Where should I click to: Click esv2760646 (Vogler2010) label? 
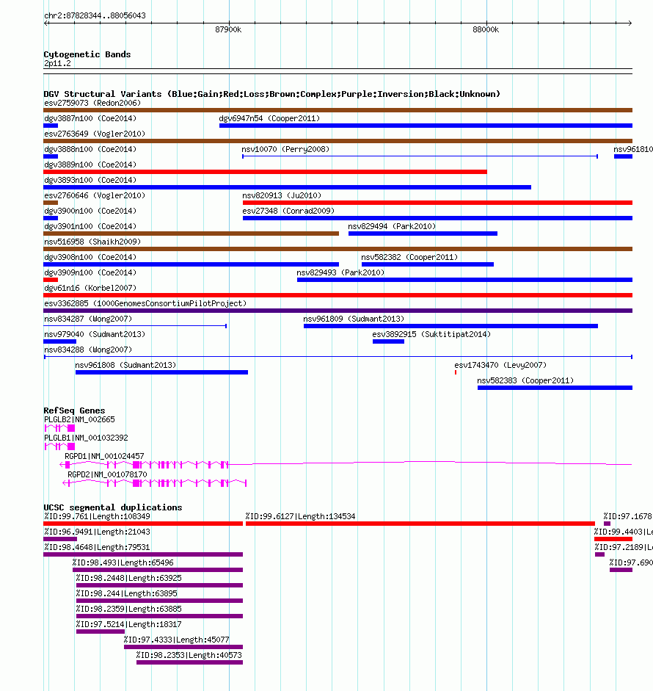95,195
